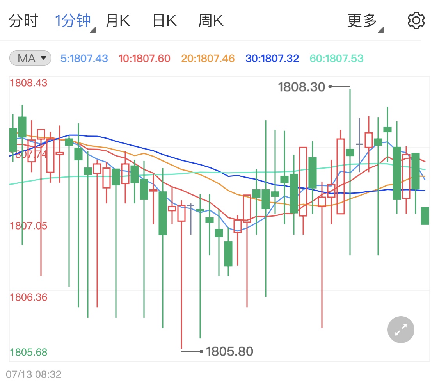Click the 07/13 08:32 timestamp
Viewport: 439px width, 381px height.
[34, 374]
